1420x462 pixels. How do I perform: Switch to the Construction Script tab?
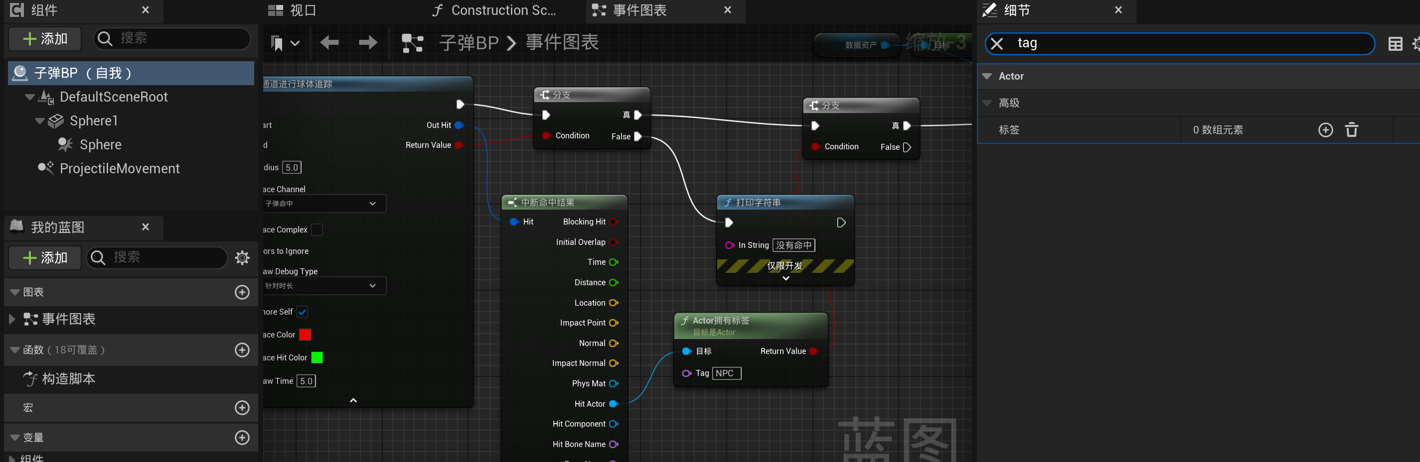[x=494, y=10]
